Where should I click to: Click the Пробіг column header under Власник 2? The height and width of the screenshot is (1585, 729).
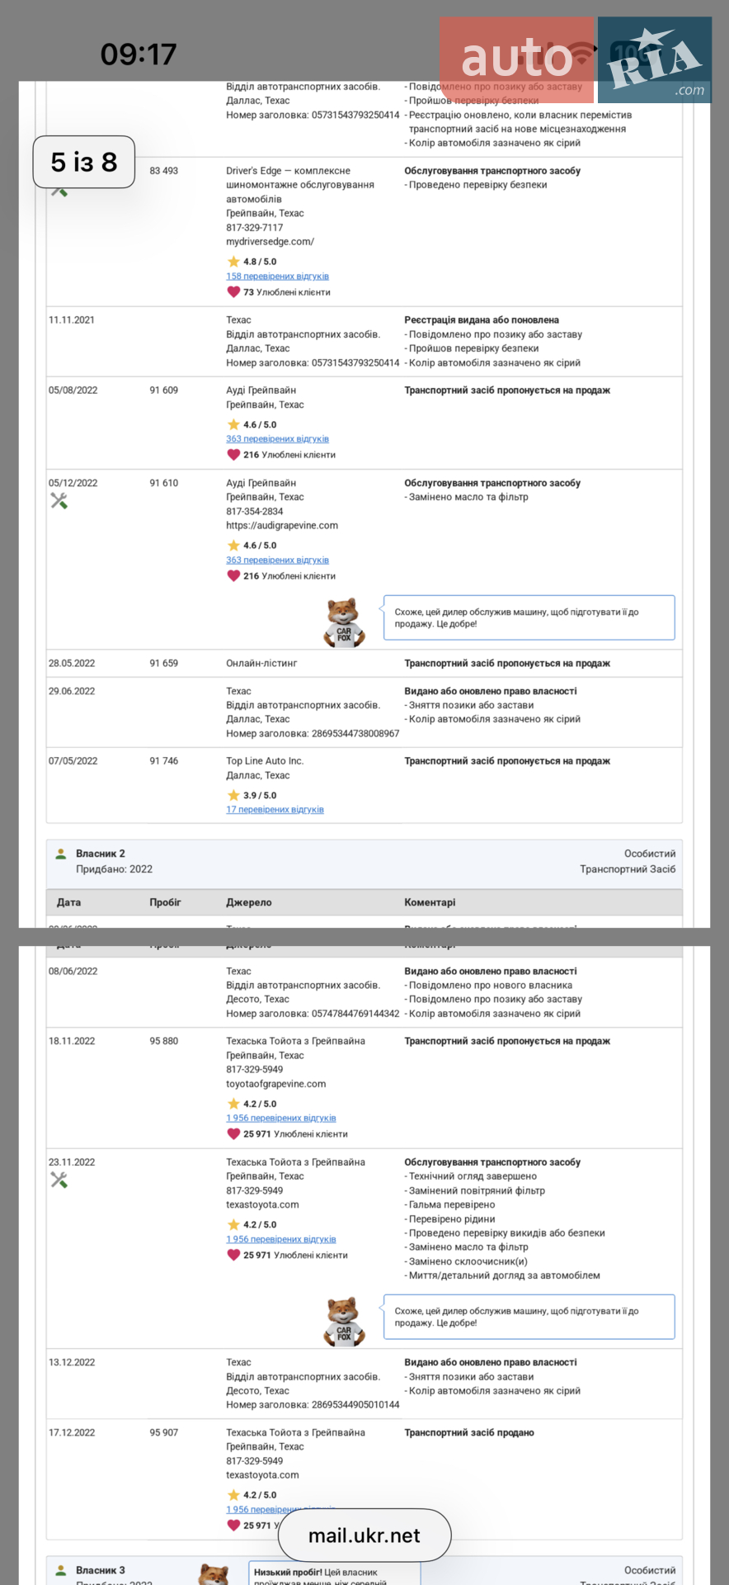pyautogui.click(x=165, y=902)
